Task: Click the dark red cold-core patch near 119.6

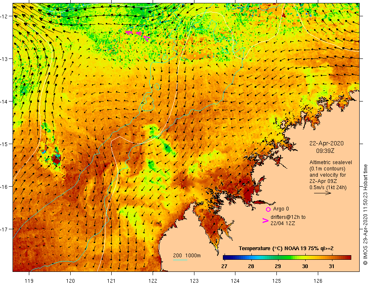Action: [x=56, y=158]
